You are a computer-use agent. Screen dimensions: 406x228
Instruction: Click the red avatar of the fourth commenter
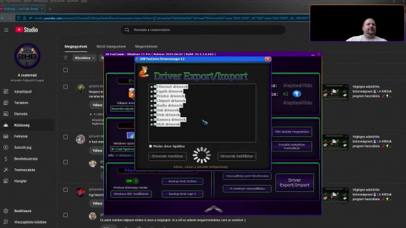[81, 192]
